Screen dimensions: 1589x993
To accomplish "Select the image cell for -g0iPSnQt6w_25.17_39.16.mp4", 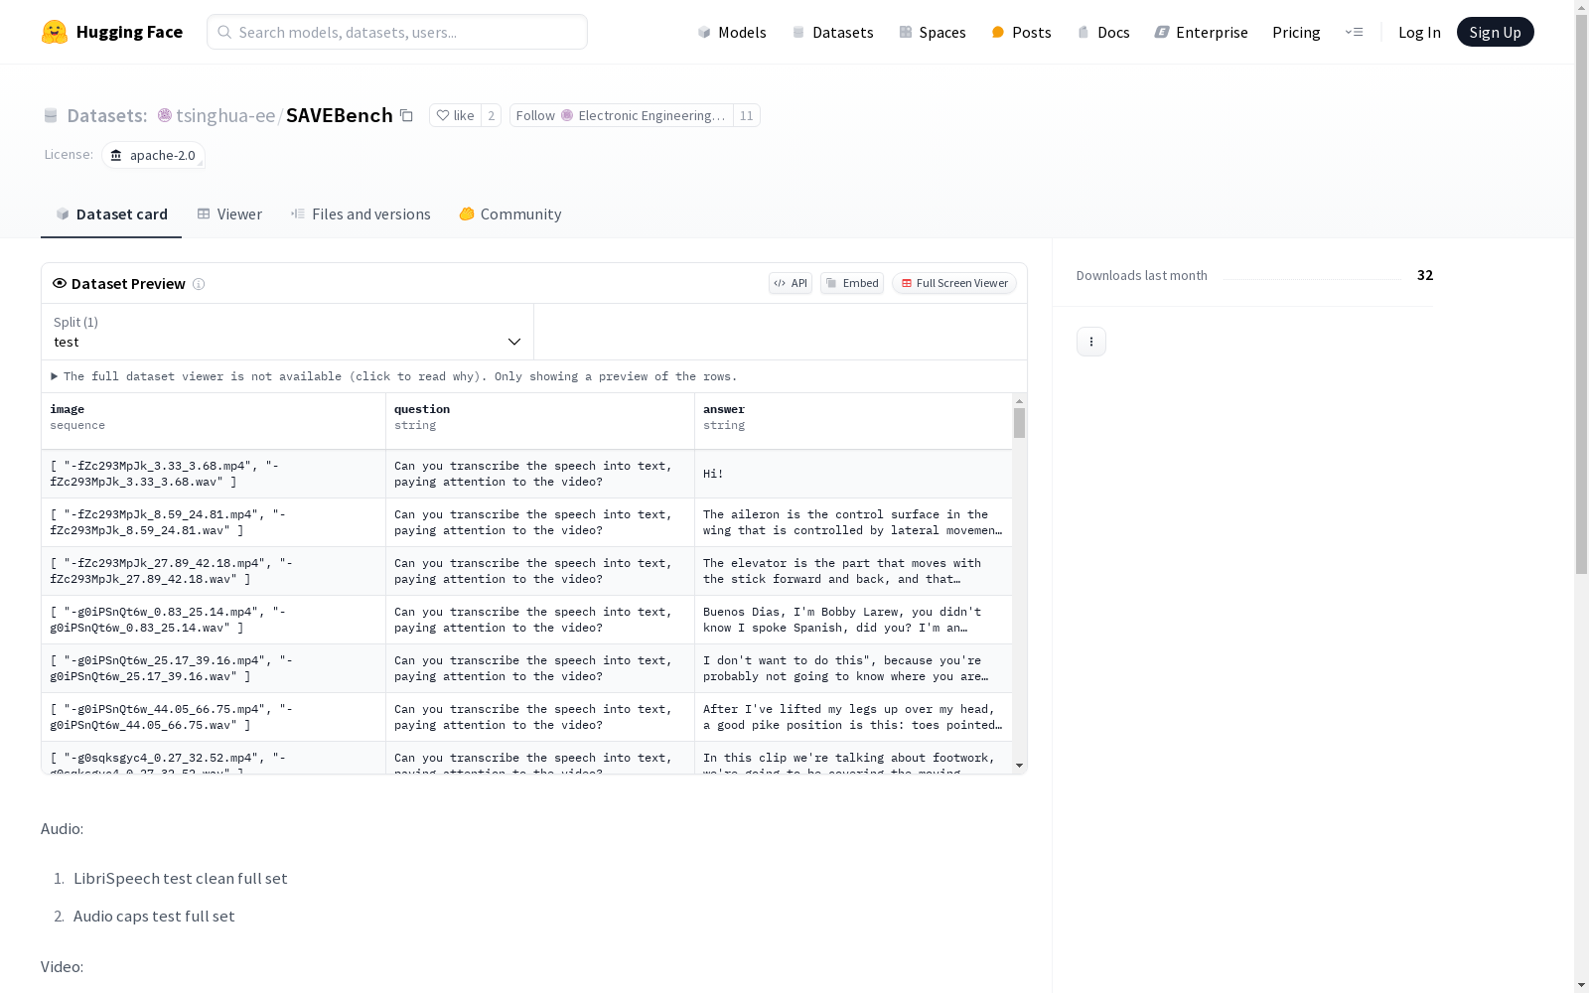I will click(x=214, y=669).
